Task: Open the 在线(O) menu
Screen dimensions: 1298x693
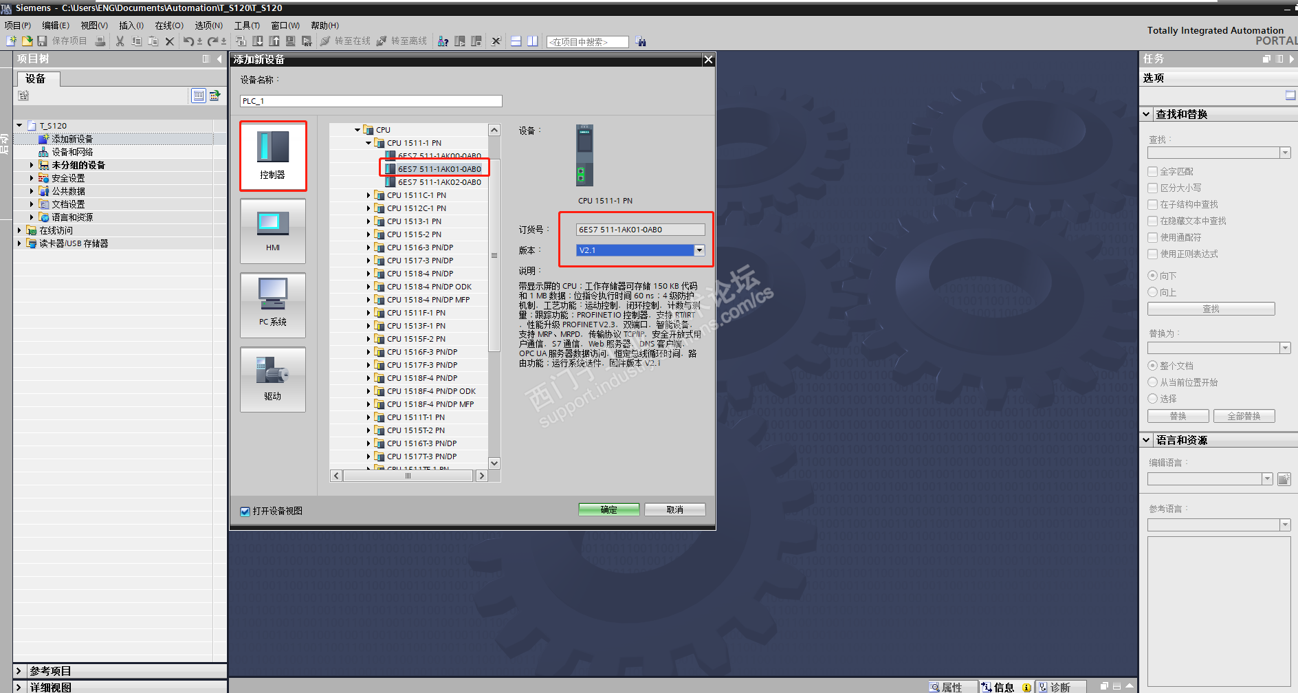Action: (x=169, y=25)
